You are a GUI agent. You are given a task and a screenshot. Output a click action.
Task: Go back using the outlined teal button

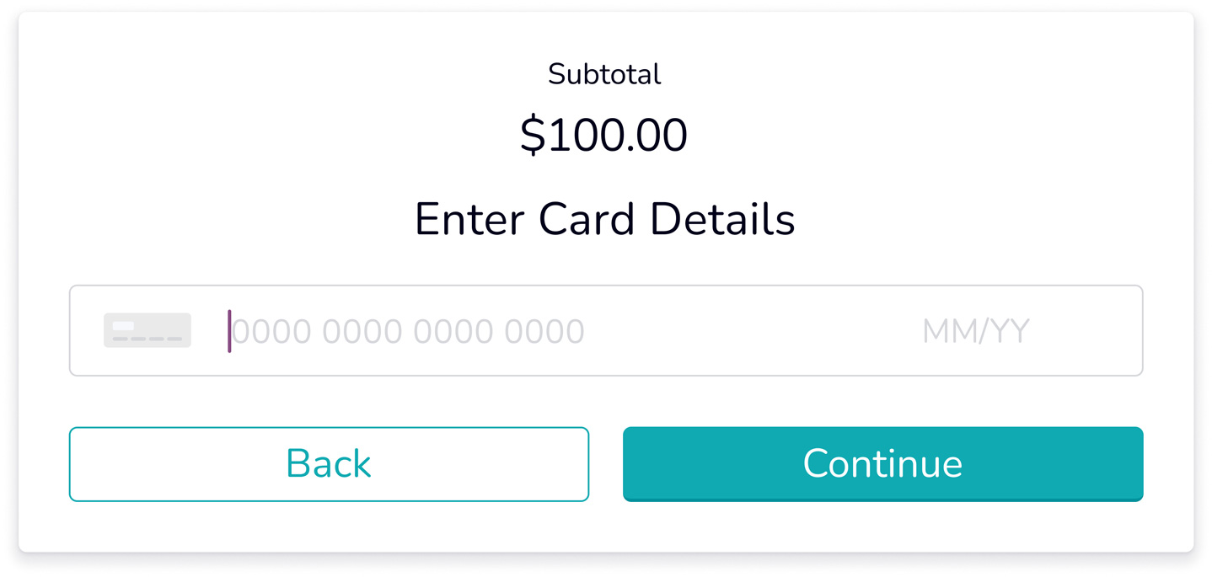click(x=329, y=464)
